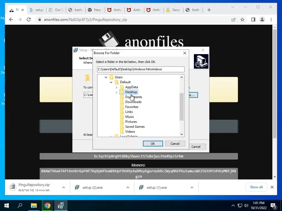Confirm folder selection with OK
282x211 pixels.
pos(153,144)
